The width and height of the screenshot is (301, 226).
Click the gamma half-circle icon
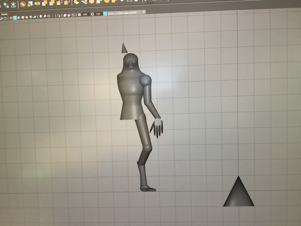(92, 14)
